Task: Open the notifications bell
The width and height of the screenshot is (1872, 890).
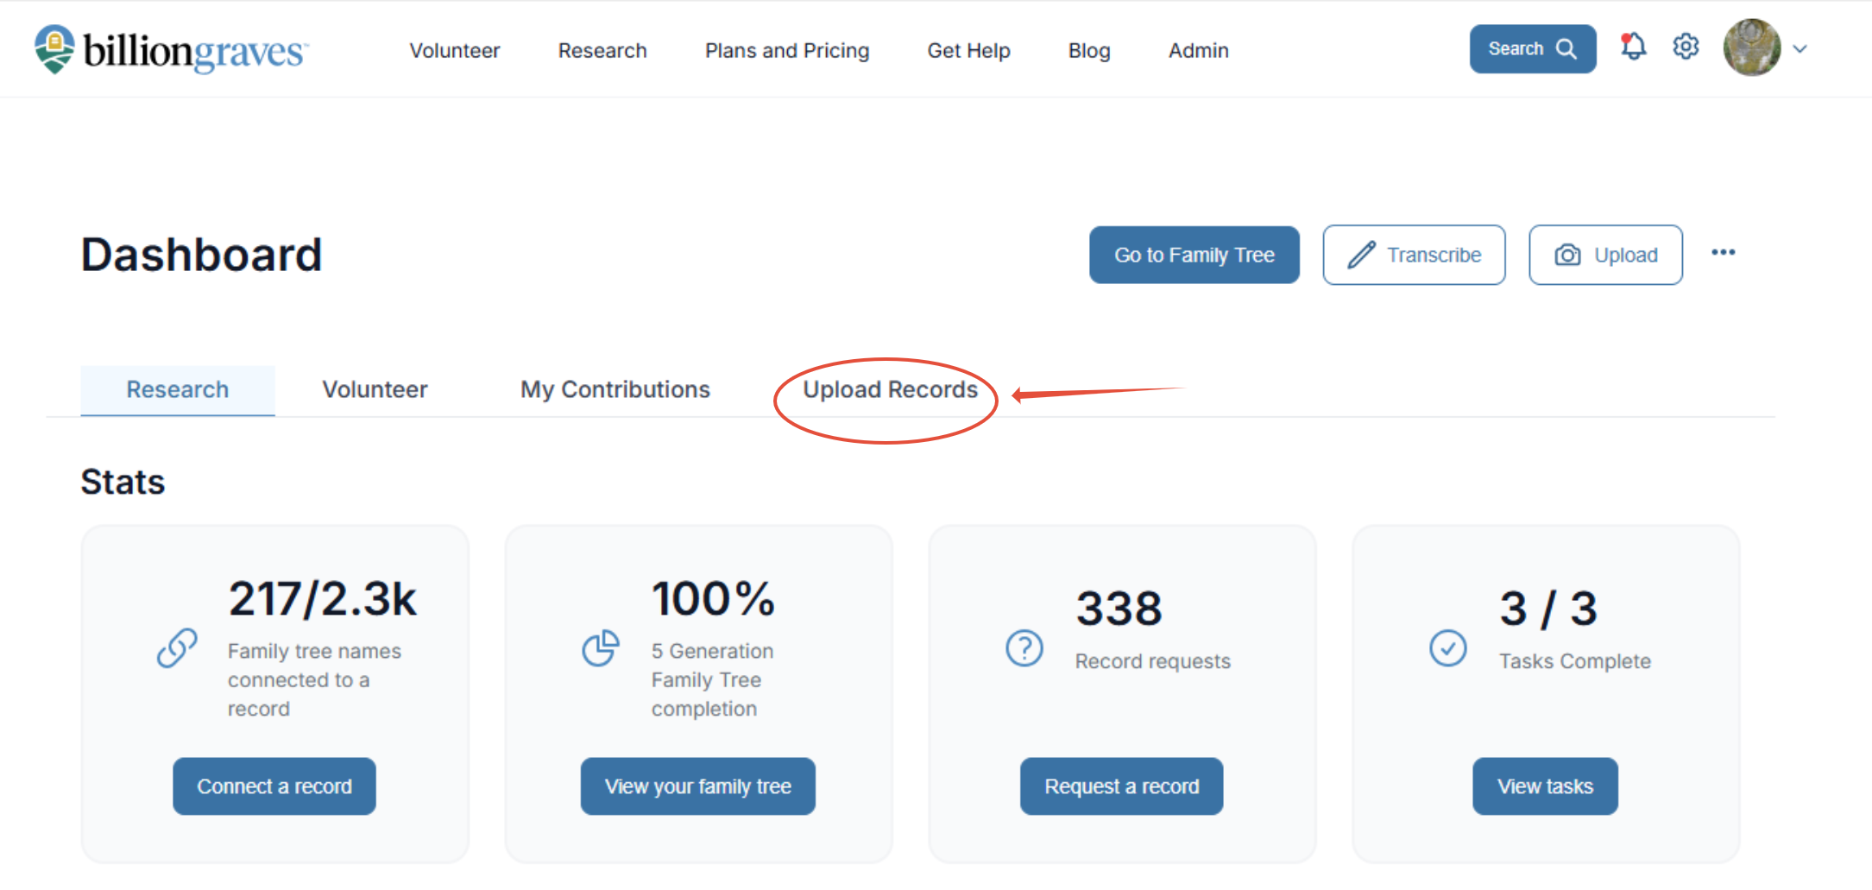Action: tap(1633, 47)
